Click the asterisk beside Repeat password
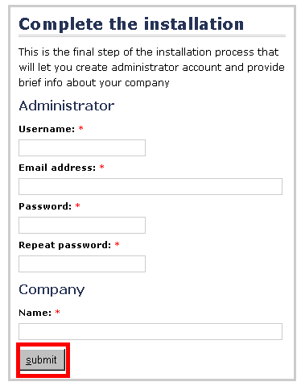This screenshot has height=386, width=301. point(117,244)
